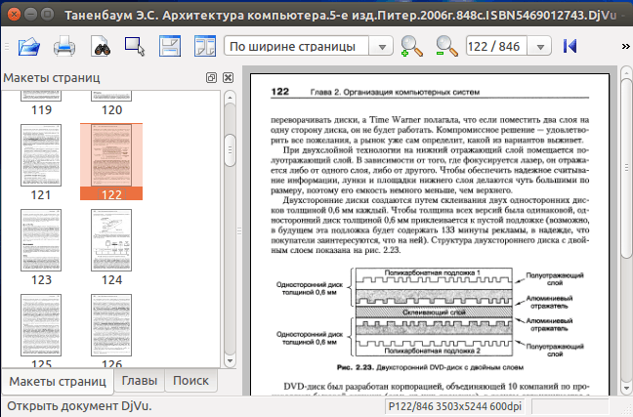Switch to the 'Макеты страниц' tab

click(x=58, y=381)
